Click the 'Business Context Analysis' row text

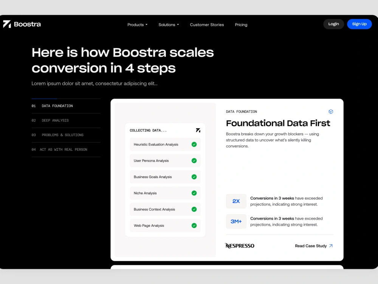click(x=154, y=209)
